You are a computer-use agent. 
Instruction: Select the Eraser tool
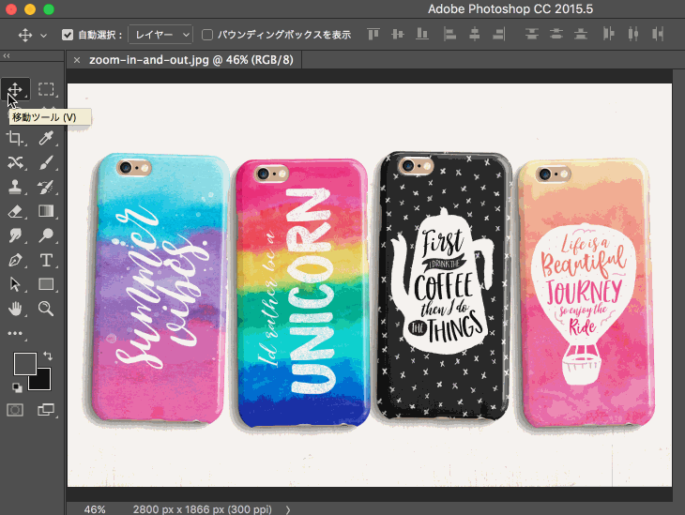[x=15, y=211]
